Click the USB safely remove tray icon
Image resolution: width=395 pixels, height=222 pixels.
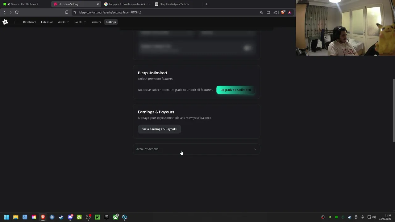(356, 217)
